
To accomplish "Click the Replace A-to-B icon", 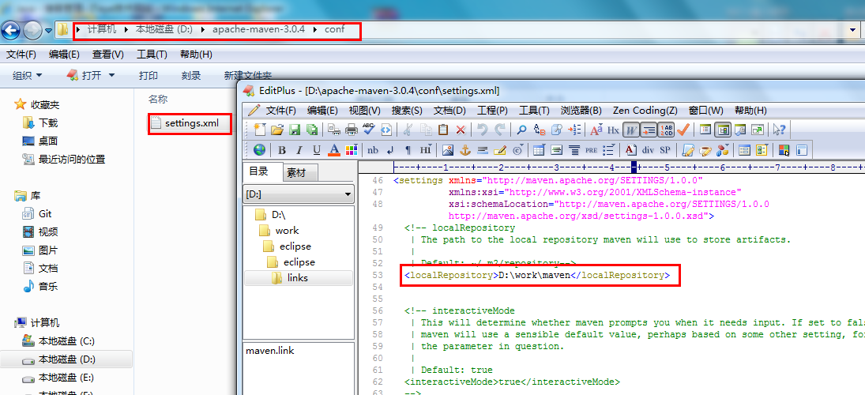I will (540, 130).
